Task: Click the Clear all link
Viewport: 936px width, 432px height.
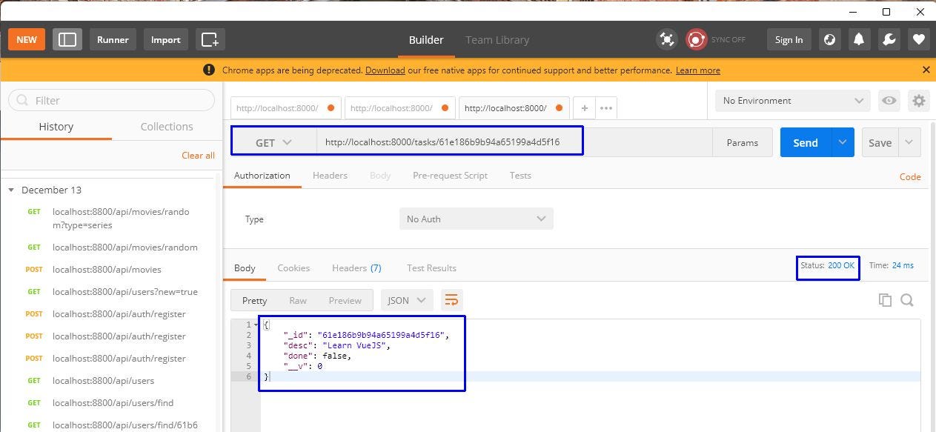Action: click(198, 156)
